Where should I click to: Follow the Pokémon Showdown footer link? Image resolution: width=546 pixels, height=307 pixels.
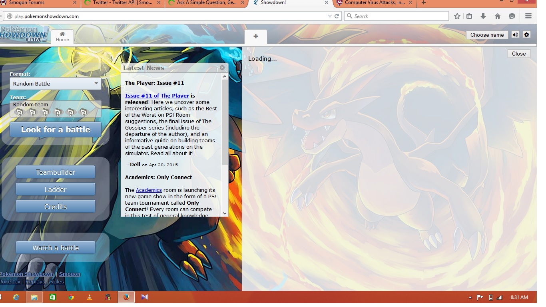pos(27,274)
